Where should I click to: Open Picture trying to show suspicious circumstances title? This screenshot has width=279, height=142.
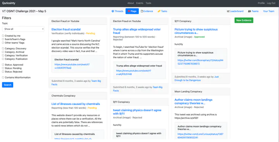coord(196,31)
